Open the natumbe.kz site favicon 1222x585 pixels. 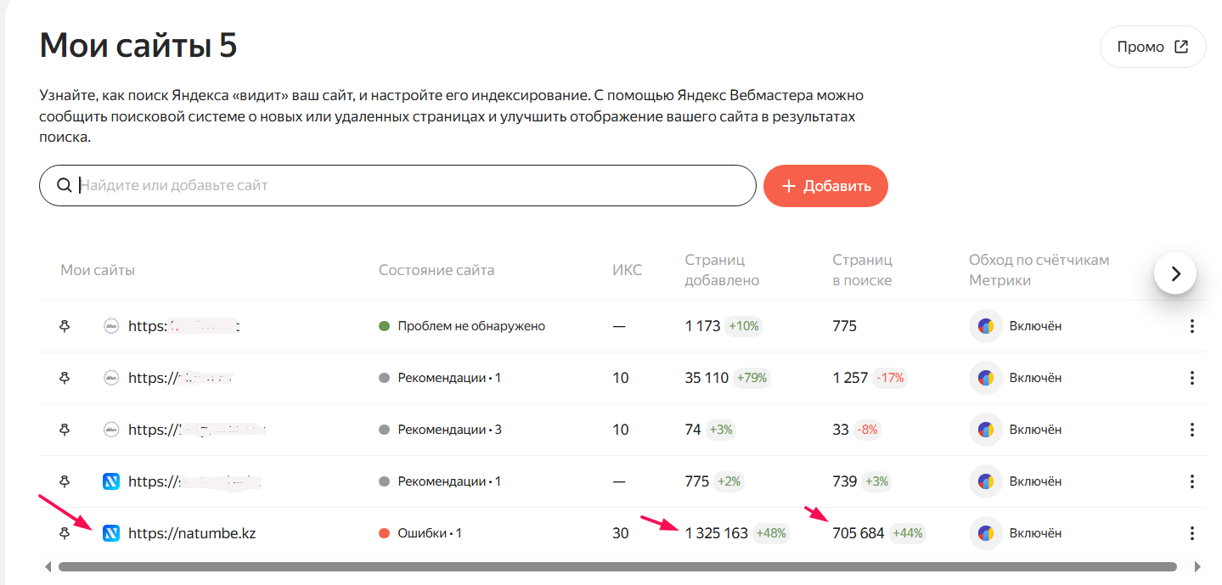[110, 533]
